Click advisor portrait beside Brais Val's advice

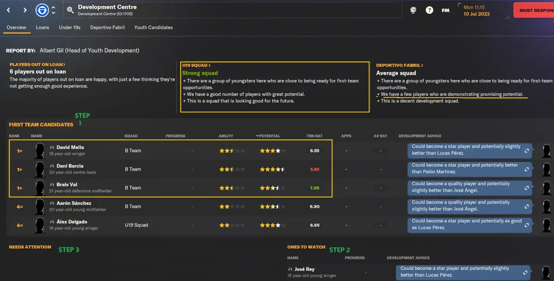(x=547, y=188)
